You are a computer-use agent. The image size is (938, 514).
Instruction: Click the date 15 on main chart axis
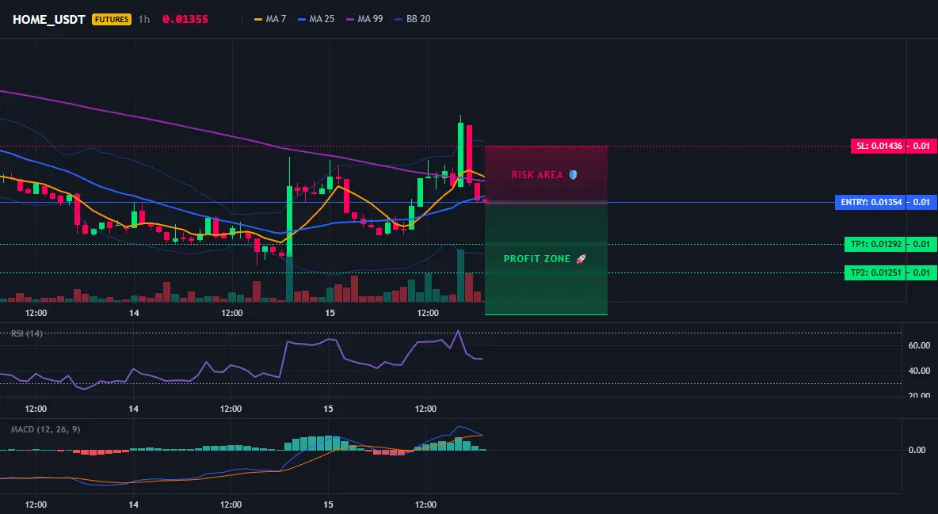(x=330, y=313)
